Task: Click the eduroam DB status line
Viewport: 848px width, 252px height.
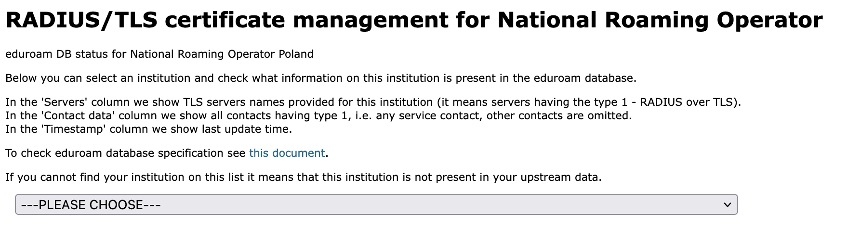Action: click(x=159, y=54)
